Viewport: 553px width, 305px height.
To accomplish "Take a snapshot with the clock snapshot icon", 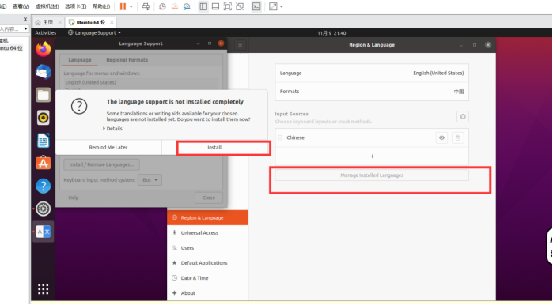I will pos(162,6).
